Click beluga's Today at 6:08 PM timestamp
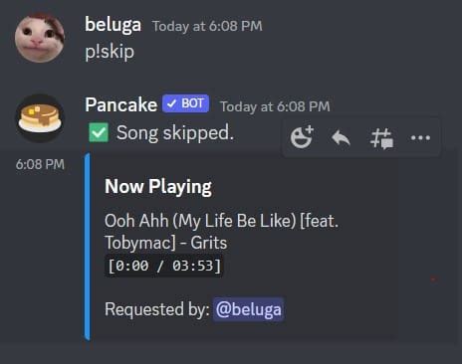 click(207, 26)
